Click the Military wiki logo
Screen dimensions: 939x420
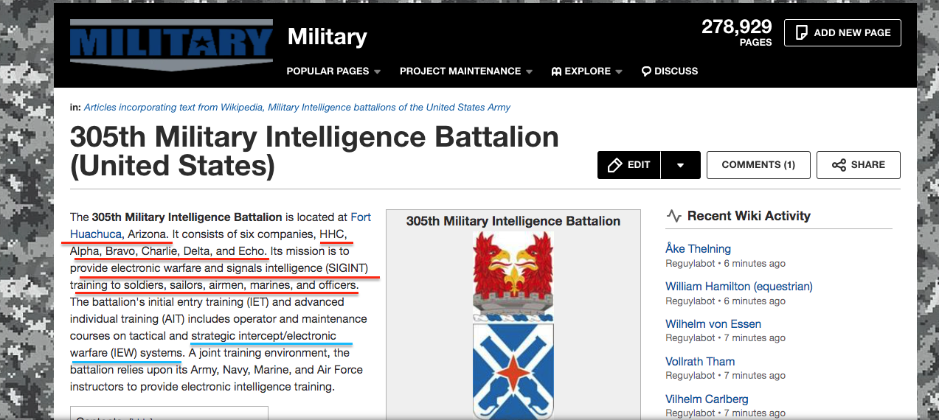pyautogui.click(x=171, y=46)
